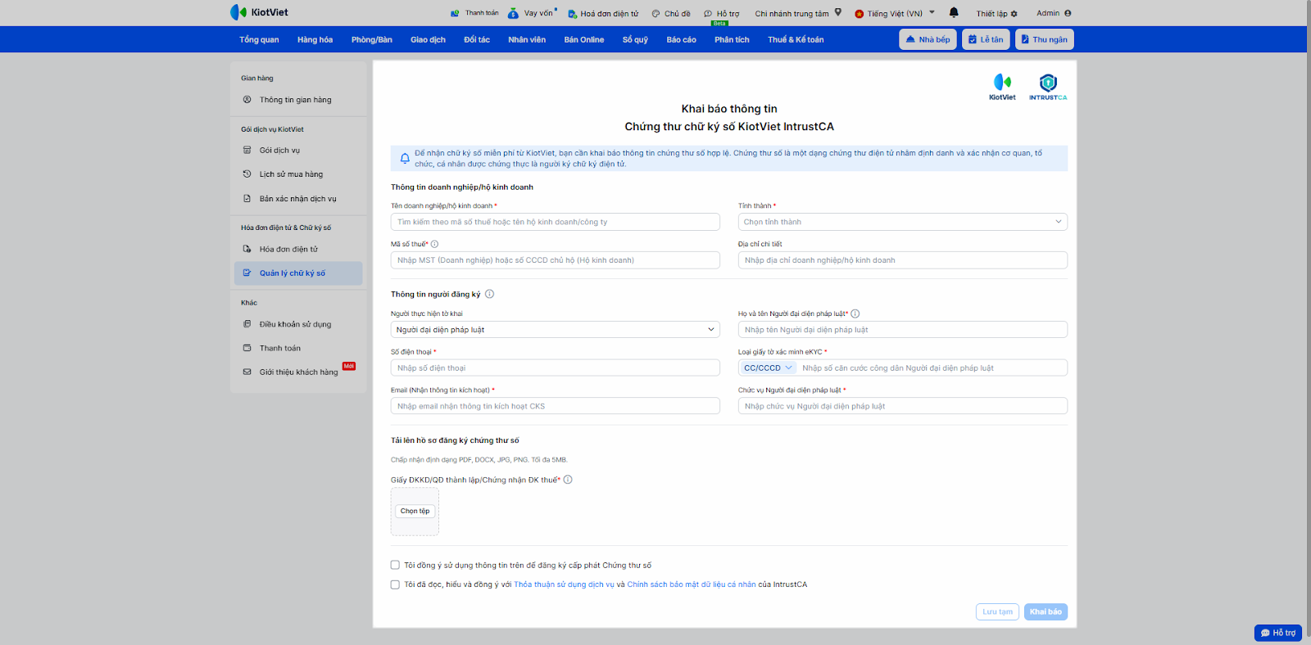Open the Chủ đề theme option

coord(671,13)
